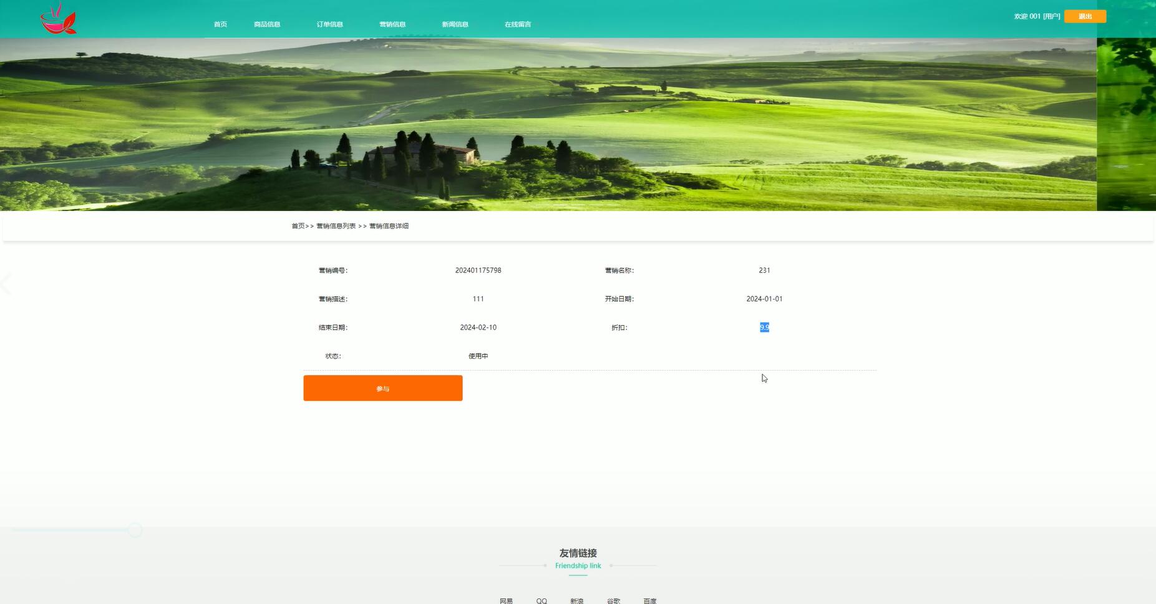Click the left carousel arrow on banner edge
Viewport: 1156px width, 604px height.
pos(6,284)
